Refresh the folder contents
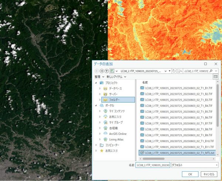Image resolution: width=222 pixels, height=181 pixels. pyautogui.click(x=174, y=71)
